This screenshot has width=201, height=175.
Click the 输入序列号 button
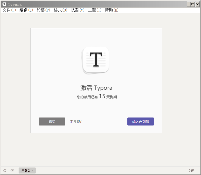pyautogui.click(x=141, y=121)
